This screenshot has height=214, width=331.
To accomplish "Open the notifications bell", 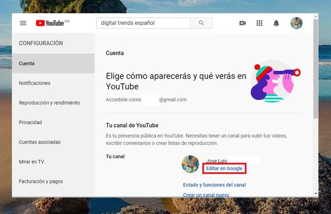I will (x=276, y=23).
